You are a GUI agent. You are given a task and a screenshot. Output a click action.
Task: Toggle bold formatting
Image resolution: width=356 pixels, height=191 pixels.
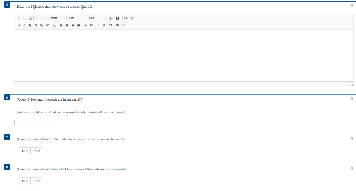click(x=18, y=25)
